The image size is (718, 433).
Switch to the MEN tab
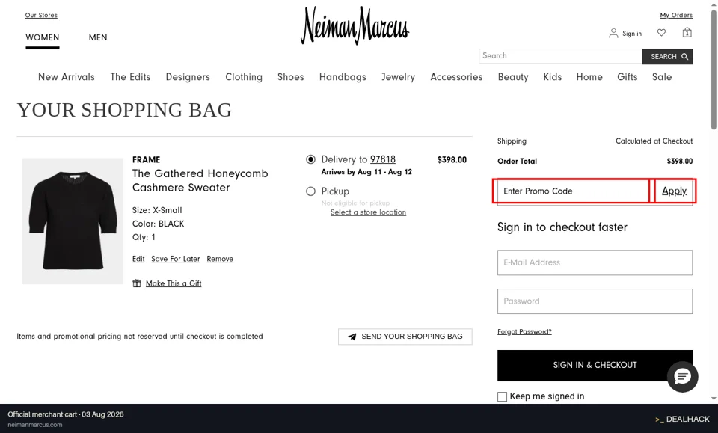[x=98, y=37]
